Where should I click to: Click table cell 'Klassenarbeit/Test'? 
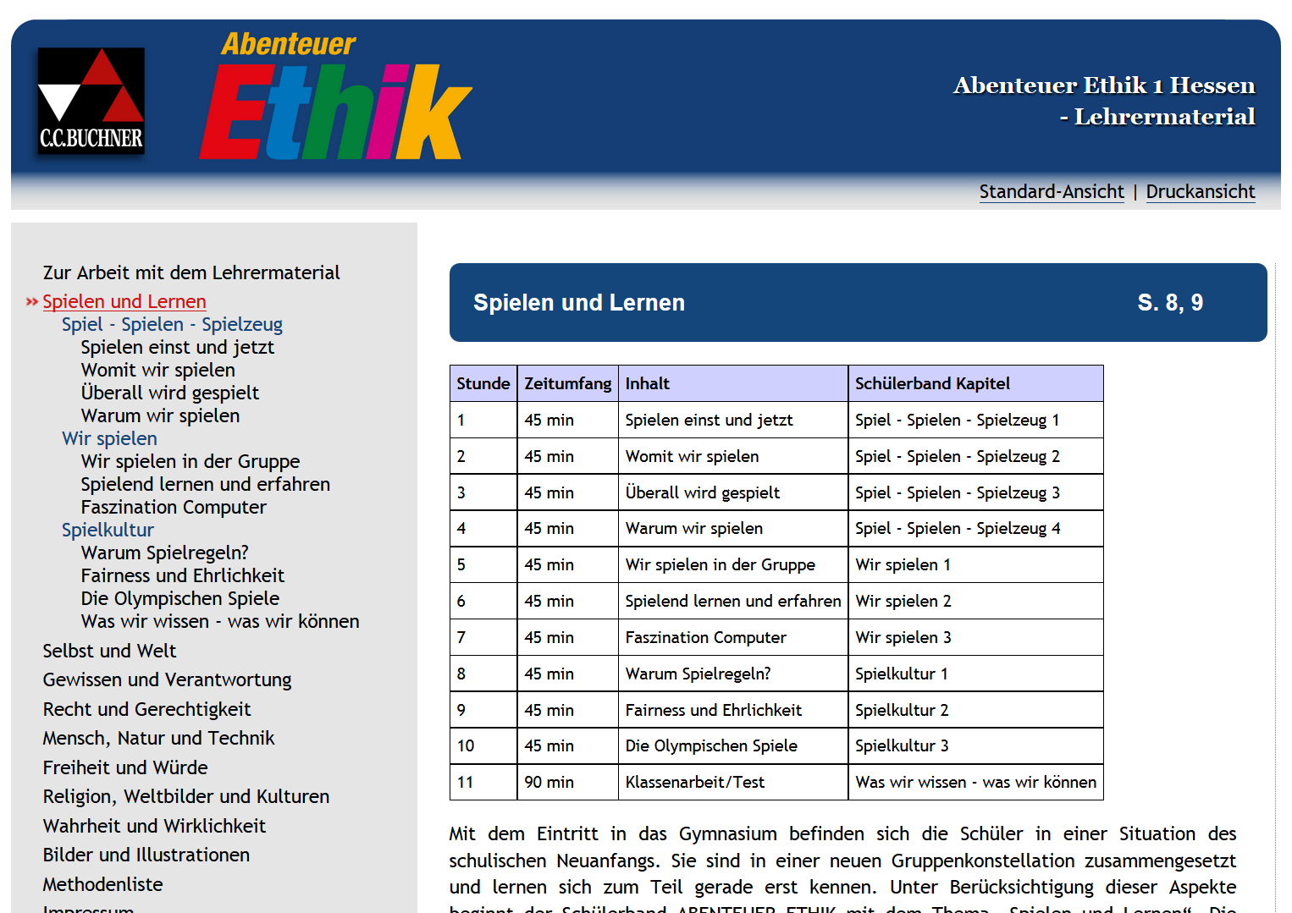point(733,782)
